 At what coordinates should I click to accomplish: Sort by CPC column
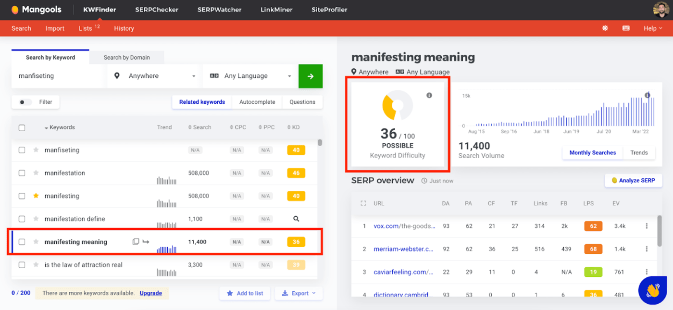(x=238, y=127)
